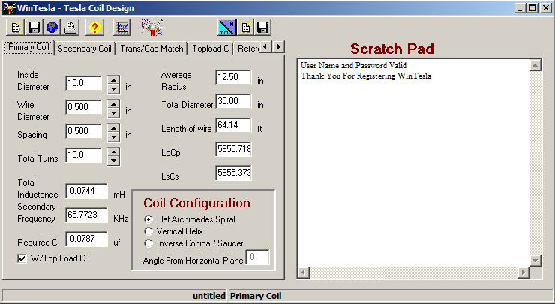Click the Required C value field

point(87,240)
